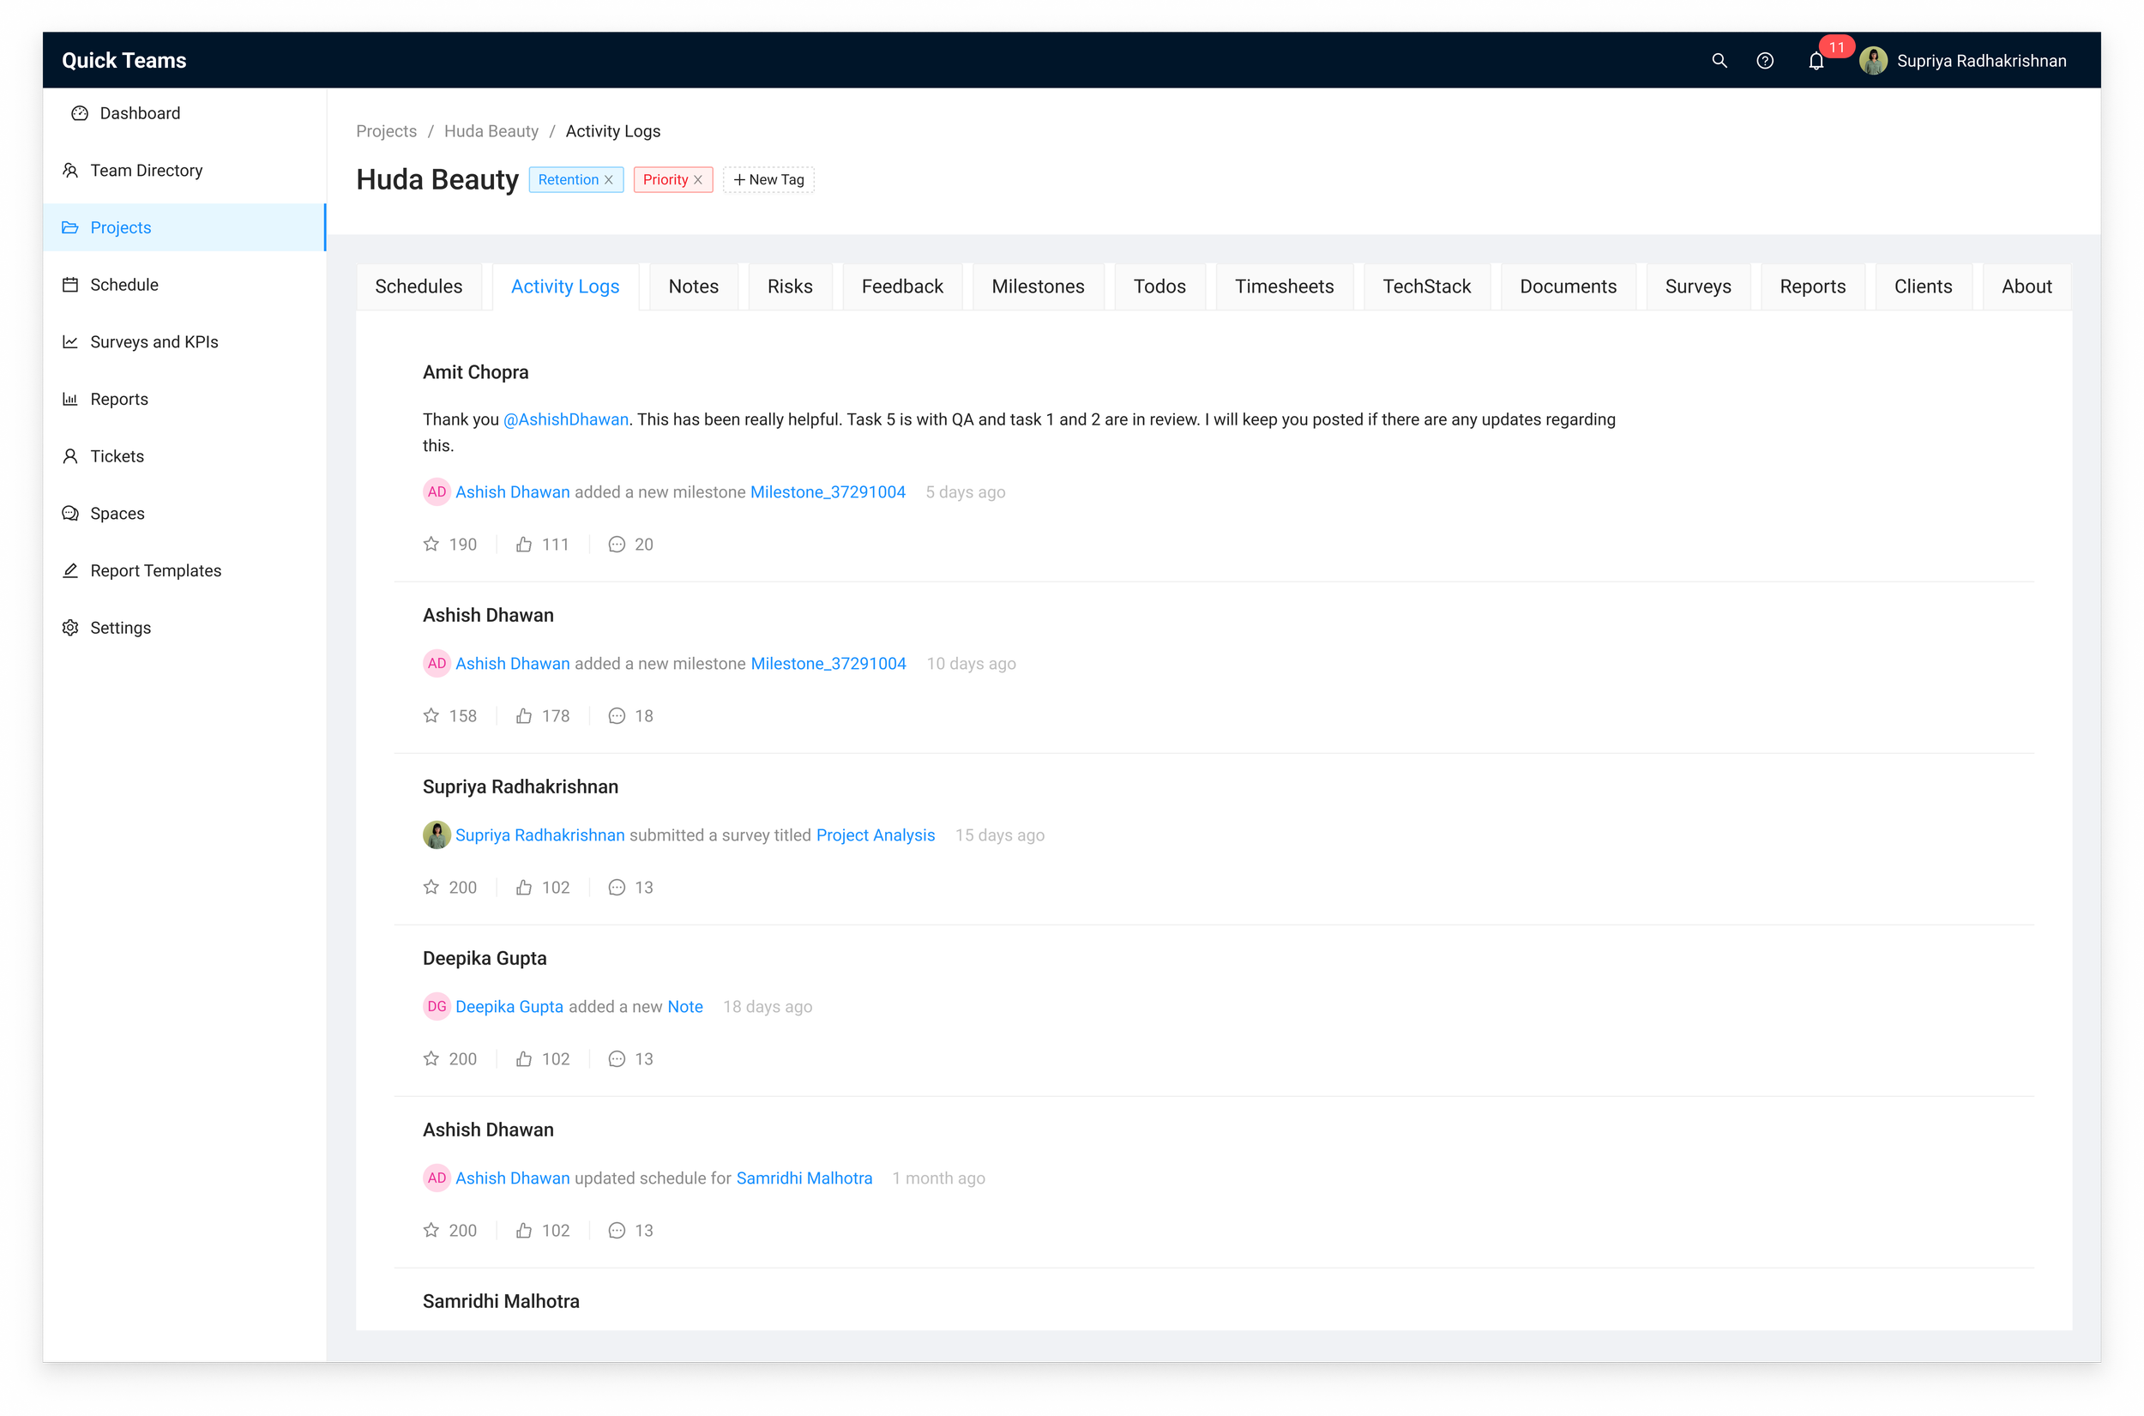Open Settings gear item in sidebar
Viewport: 2144px width, 1416px height.
pyautogui.click(x=120, y=628)
